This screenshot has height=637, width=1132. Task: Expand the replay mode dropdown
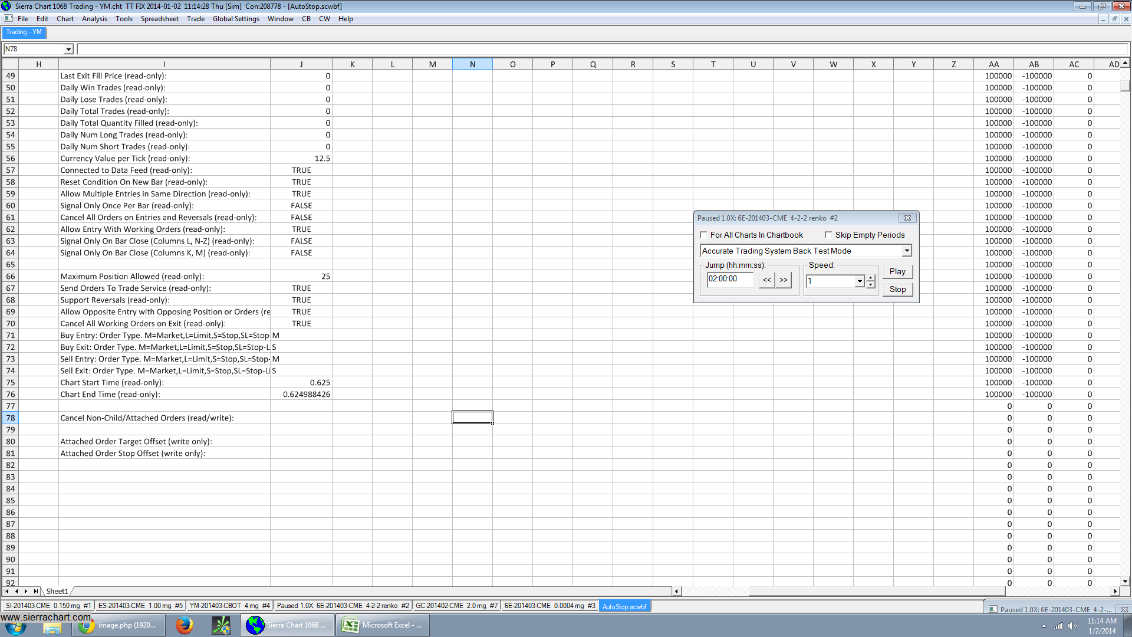(907, 251)
